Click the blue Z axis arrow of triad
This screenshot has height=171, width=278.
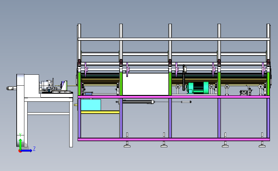coord(27,150)
